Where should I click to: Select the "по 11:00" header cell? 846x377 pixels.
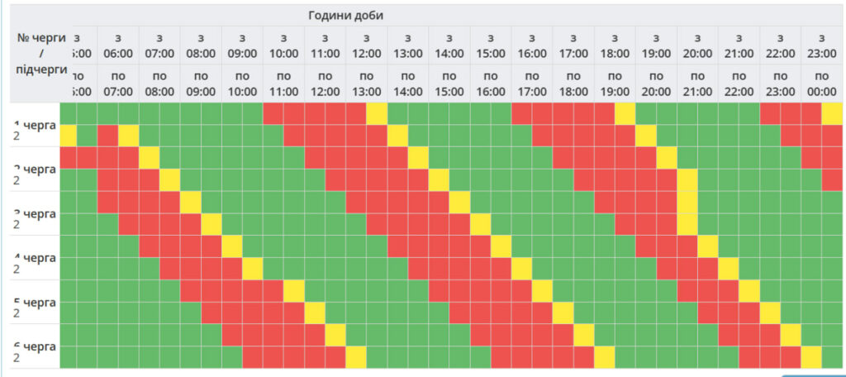coord(283,84)
